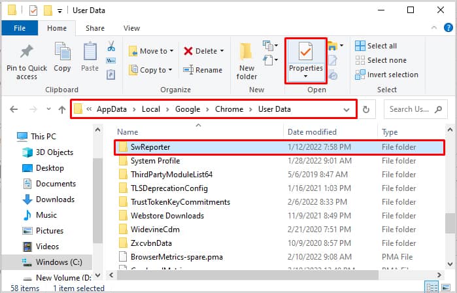Switch to the View tab
The height and width of the screenshot is (293, 457).
coord(131,28)
